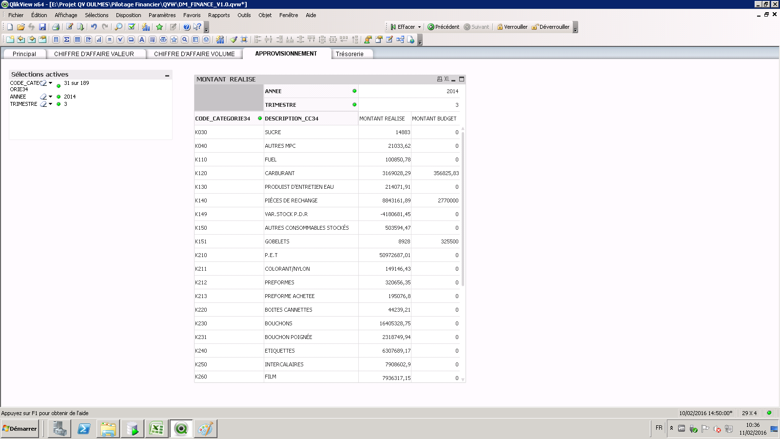This screenshot has width=780, height=439.
Task: Open the Sélections menu
Action: [x=97, y=15]
